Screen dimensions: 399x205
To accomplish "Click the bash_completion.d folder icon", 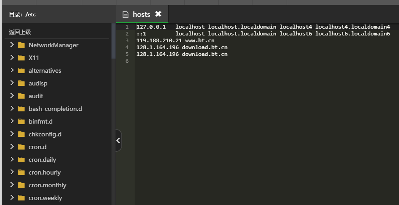I will (21, 109).
